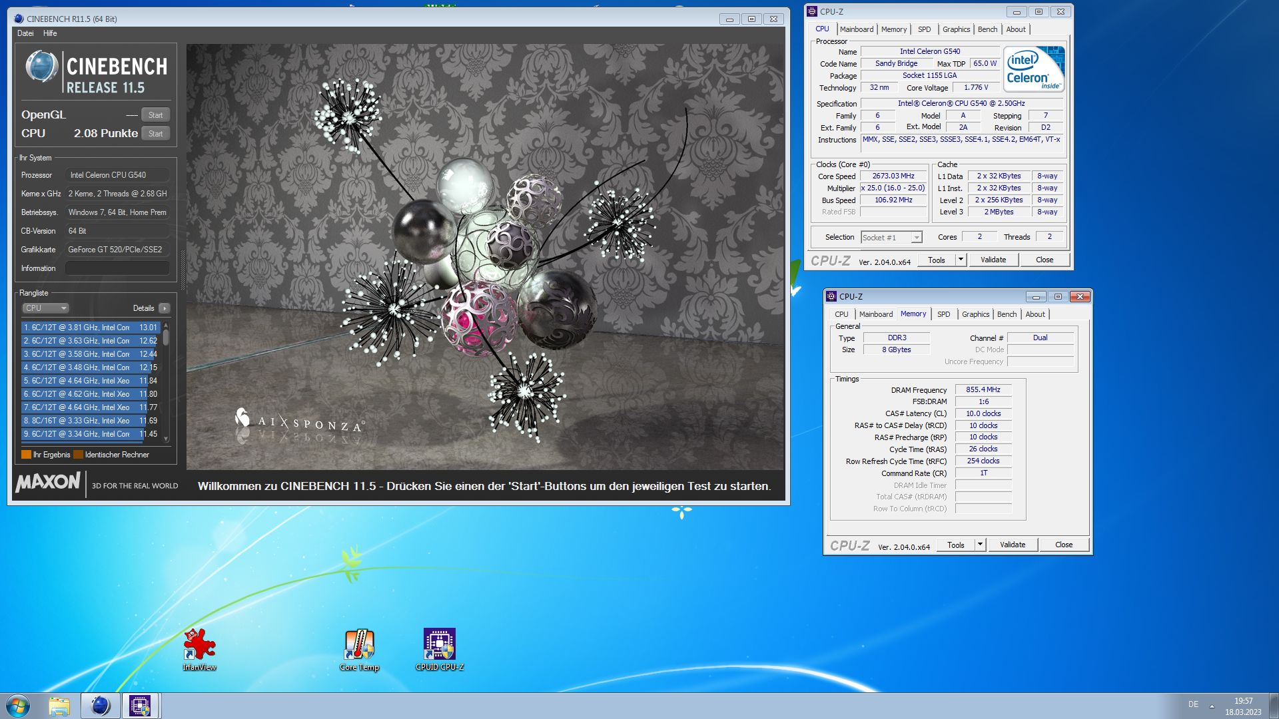Select ranking entry 9 scoring 11.45

(x=91, y=434)
